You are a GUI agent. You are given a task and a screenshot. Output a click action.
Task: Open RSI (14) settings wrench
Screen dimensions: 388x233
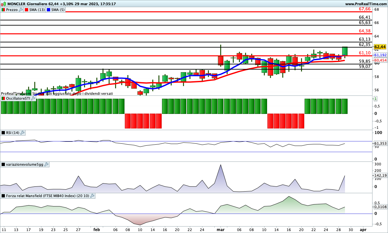coord(23,133)
